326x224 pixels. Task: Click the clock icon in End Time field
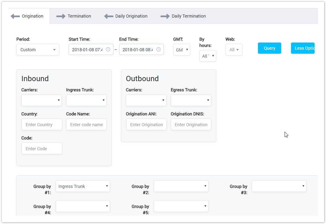pos(158,49)
